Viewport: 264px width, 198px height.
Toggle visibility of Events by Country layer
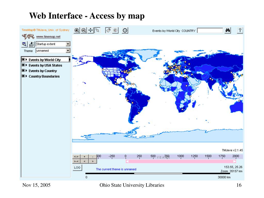pos(23,71)
